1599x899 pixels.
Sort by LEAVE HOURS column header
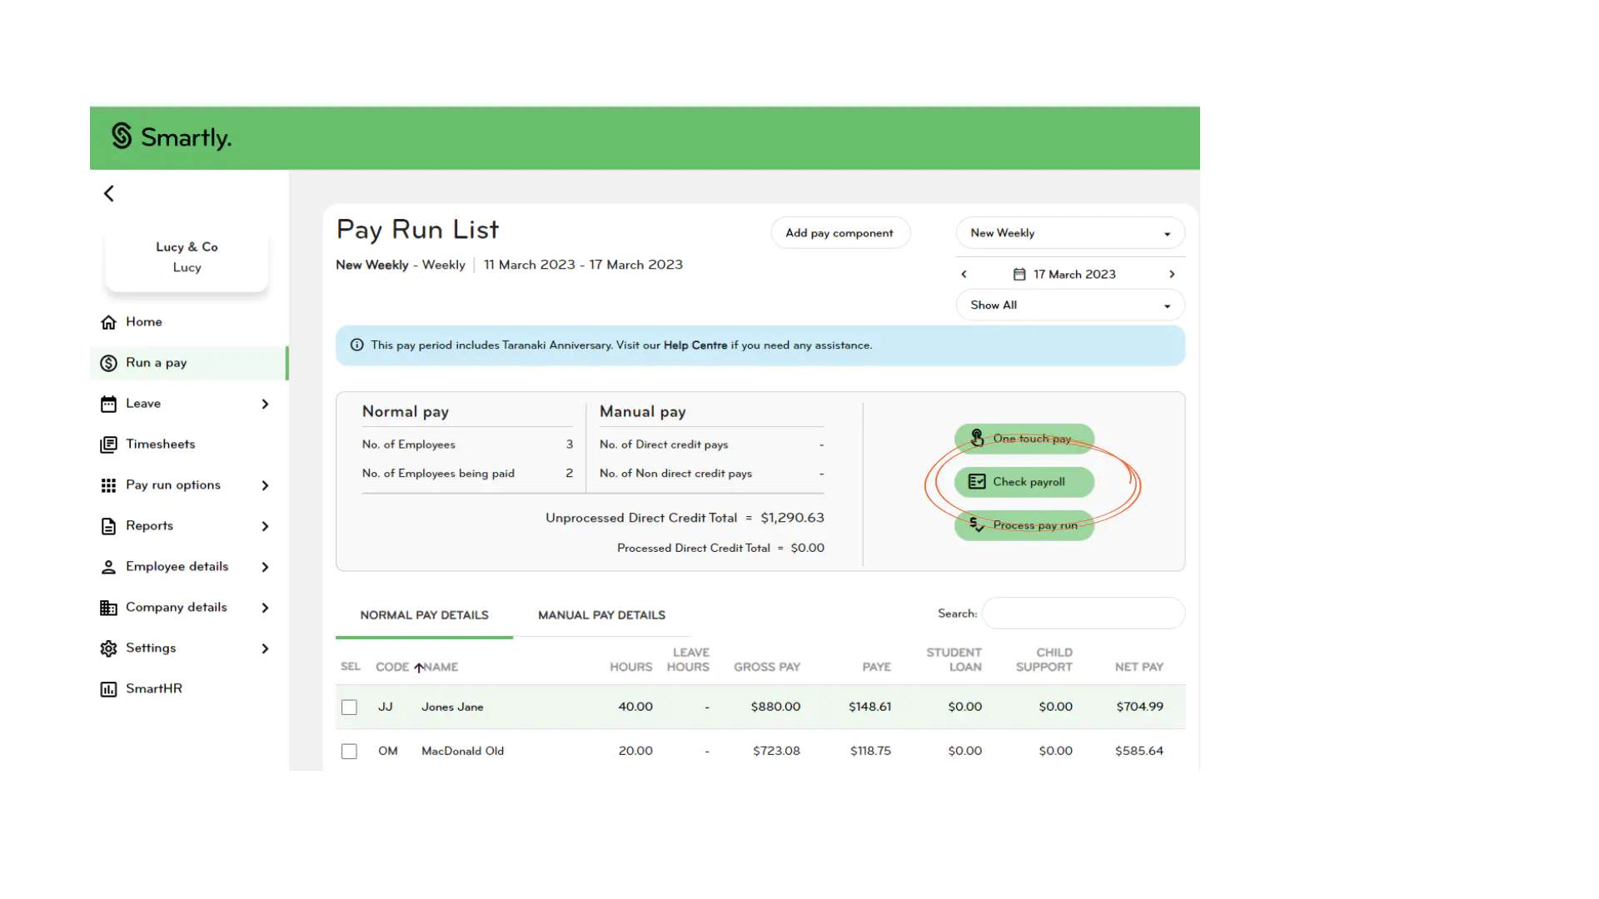tap(688, 660)
